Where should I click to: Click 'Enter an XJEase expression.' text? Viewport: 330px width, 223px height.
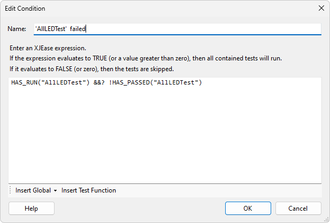pyautogui.click(x=48, y=48)
